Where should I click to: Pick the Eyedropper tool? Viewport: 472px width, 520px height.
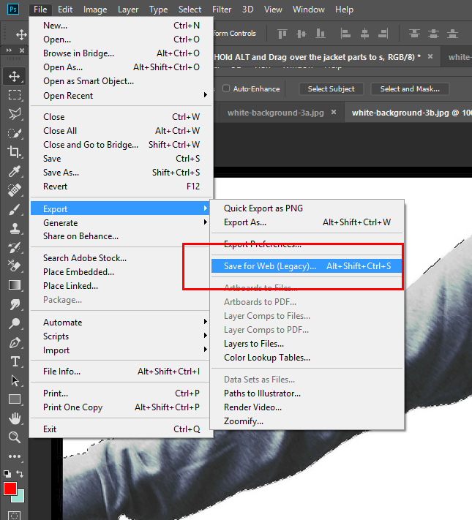point(14,171)
